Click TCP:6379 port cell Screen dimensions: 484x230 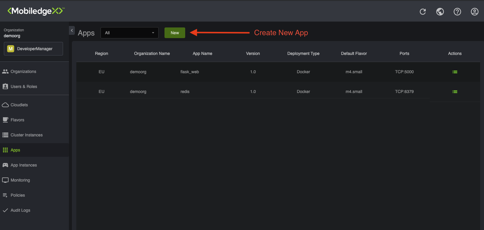point(404,92)
